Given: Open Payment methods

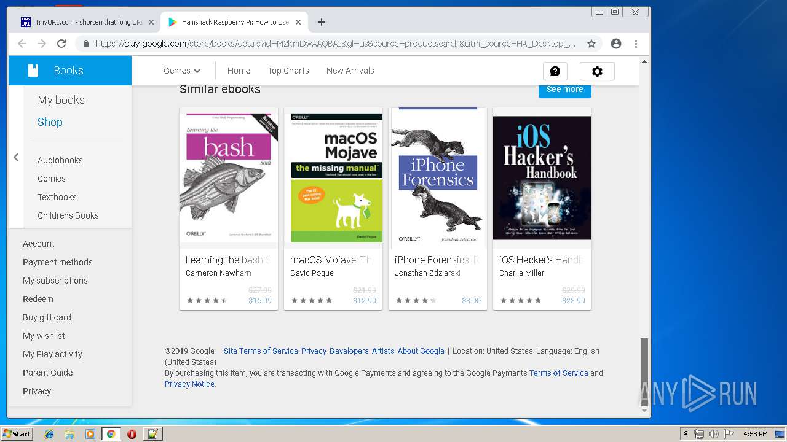Looking at the screenshot, I should click(58, 262).
